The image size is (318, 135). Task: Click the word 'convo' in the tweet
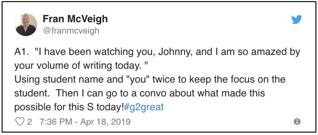(165, 93)
